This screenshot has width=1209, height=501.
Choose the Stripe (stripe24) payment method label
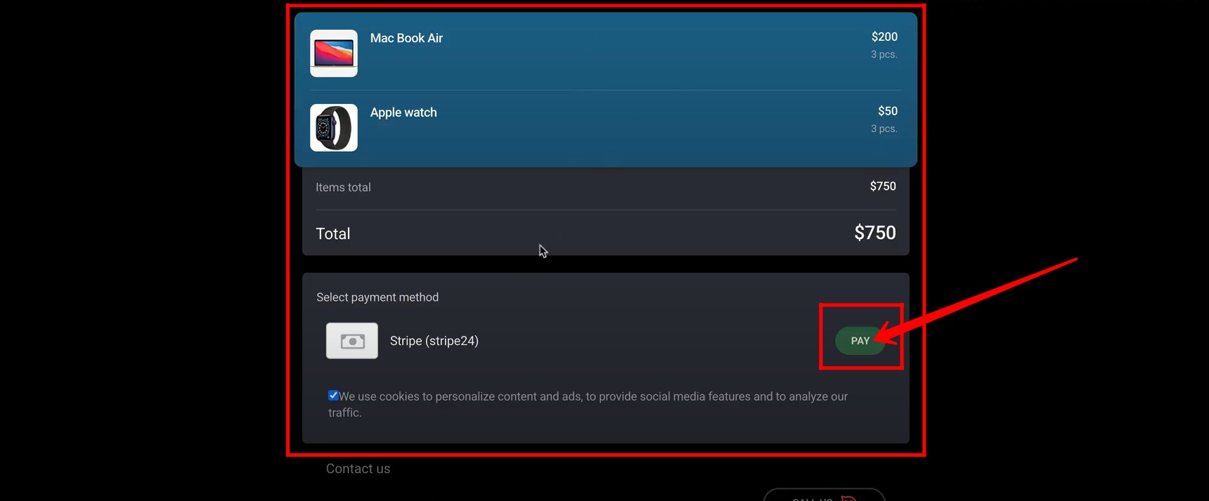[434, 341]
